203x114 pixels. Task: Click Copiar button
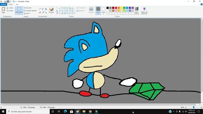[10, 10]
